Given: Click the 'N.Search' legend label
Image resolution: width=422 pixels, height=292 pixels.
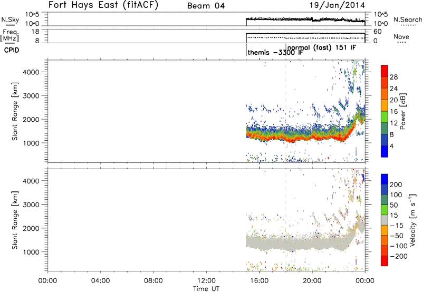Looking at the screenshot, I should pyautogui.click(x=407, y=20).
